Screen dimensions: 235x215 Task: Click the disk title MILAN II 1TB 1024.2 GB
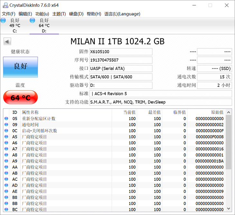(117, 41)
